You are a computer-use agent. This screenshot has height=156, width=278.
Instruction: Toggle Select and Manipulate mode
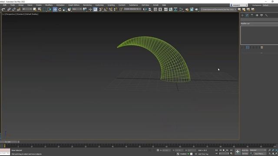point(90,10)
